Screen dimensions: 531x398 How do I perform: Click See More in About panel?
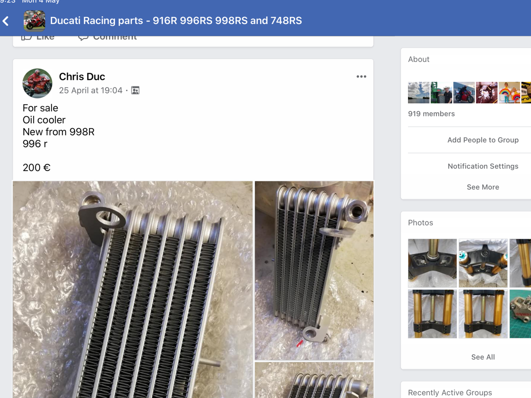[x=483, y=187]
